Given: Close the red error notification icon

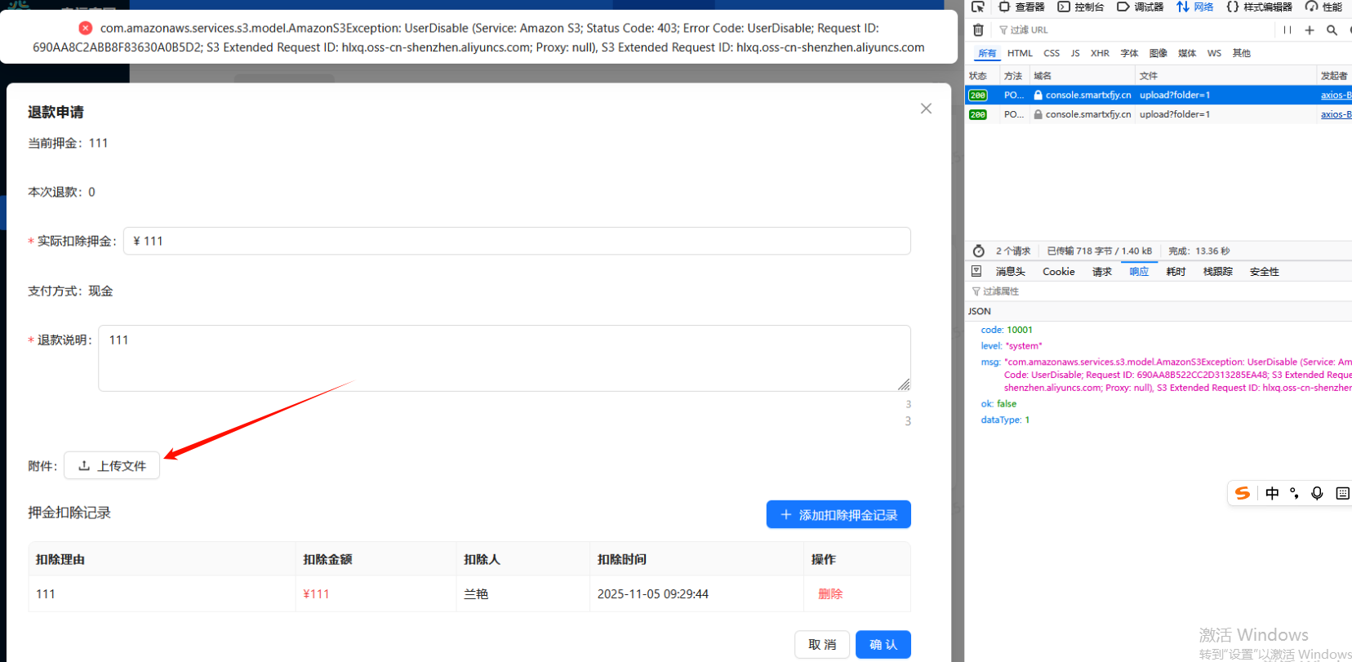Looking at the screenshot, I should (85, 28).
